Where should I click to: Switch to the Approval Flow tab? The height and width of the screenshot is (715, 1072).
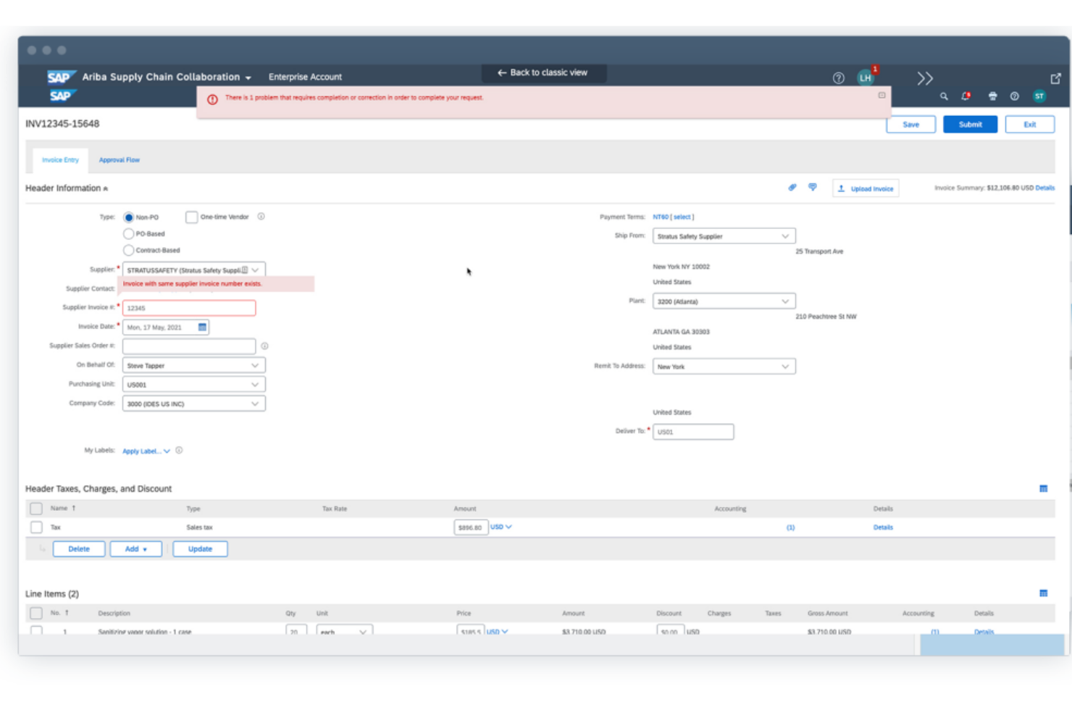point(120,160)
